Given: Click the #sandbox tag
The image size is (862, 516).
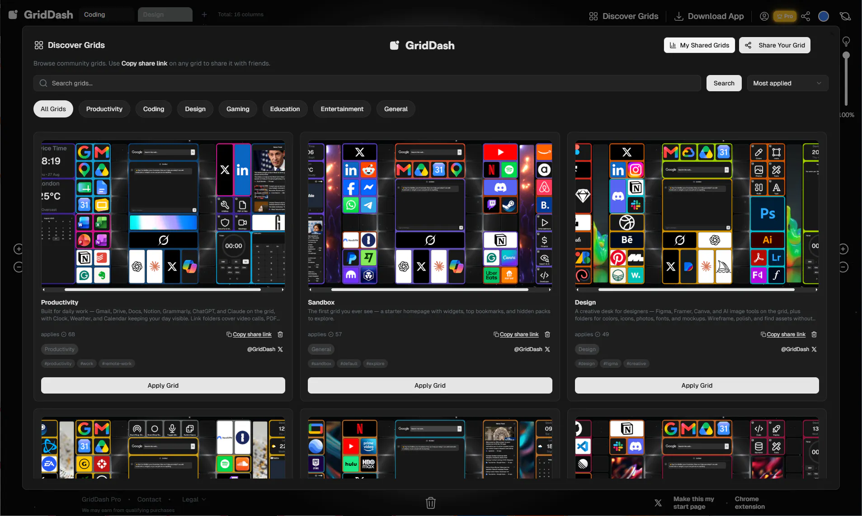Looking at the screenshot, I should pyautogui.click(x=321, y=364).
